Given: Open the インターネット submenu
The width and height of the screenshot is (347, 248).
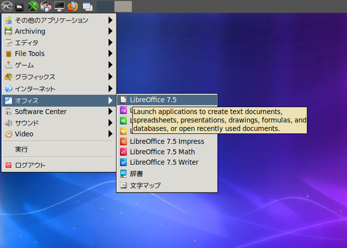Looking at the screenshot, I should [59, 89].
